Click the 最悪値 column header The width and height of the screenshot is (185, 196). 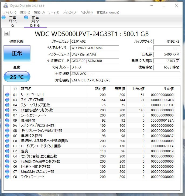coord(117,89)
